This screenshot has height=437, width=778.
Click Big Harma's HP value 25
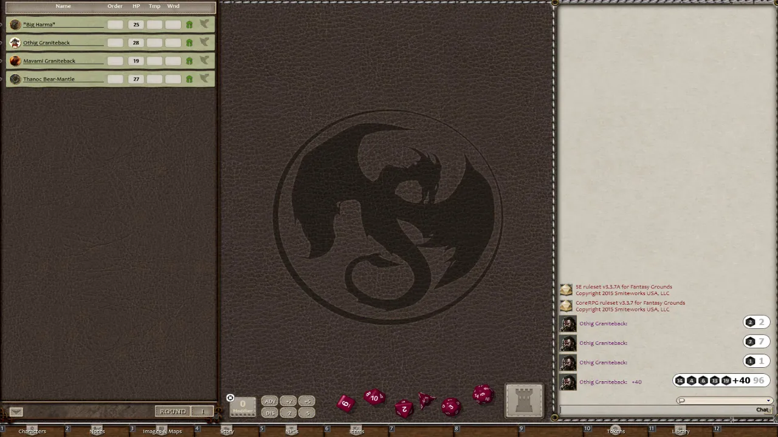[x=136, y=24]
